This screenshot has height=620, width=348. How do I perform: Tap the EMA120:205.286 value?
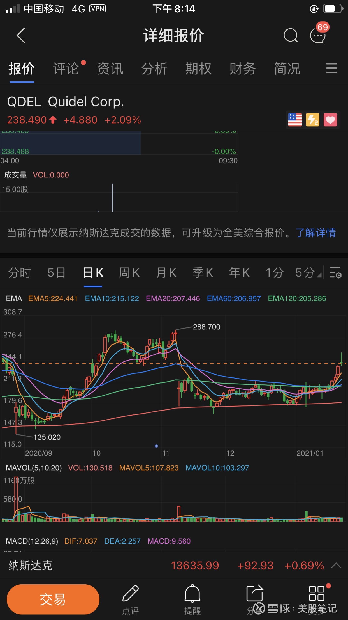[x=297, y=298]
